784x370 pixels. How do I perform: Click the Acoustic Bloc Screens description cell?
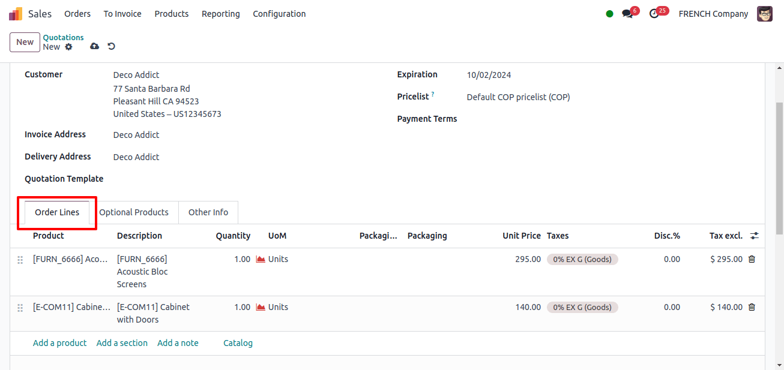coord(143,272)
